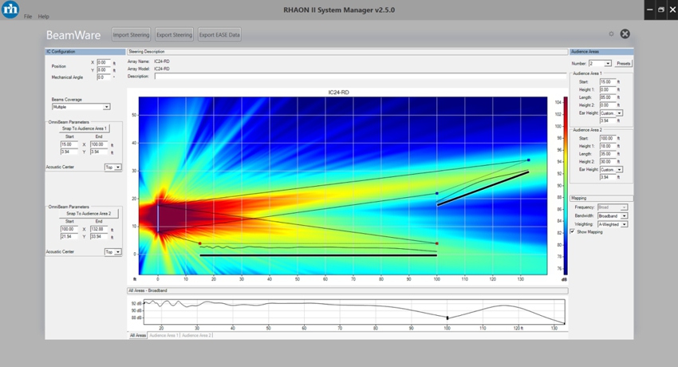This screenshot has height=367, width=678.
Task: Select red beam handle at 15 ft
Action: click(x=199, y=244)
